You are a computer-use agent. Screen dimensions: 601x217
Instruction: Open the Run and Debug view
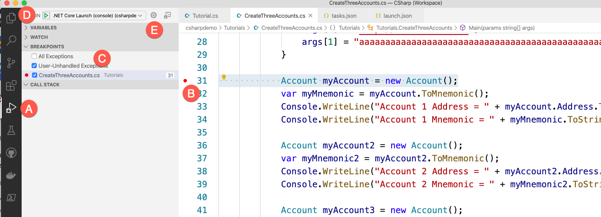pyautogui.click(x=11, y=108)
